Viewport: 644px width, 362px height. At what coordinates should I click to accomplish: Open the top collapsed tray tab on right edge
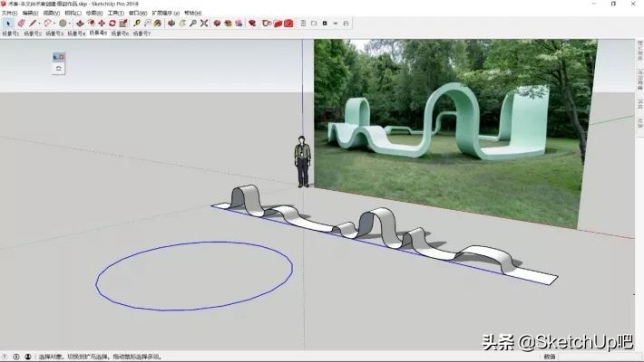(x=639, y=56)
